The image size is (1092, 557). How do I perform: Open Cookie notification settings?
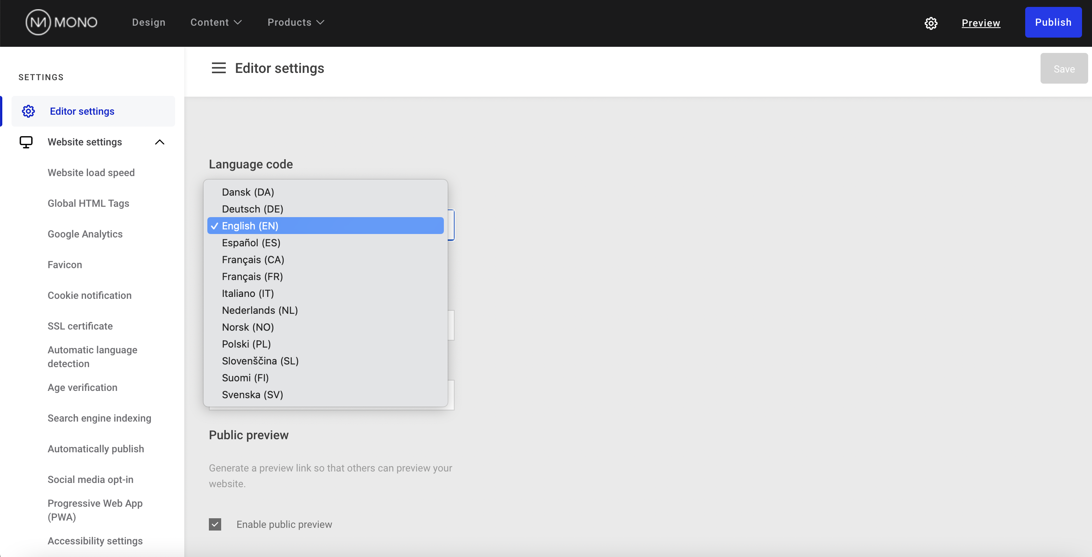coord(89,295)
